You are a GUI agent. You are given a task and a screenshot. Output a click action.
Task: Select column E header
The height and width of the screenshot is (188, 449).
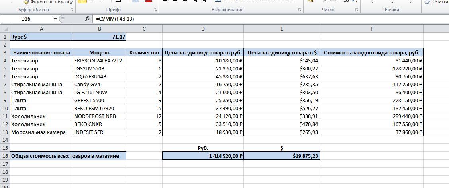(x=282, y=29)
